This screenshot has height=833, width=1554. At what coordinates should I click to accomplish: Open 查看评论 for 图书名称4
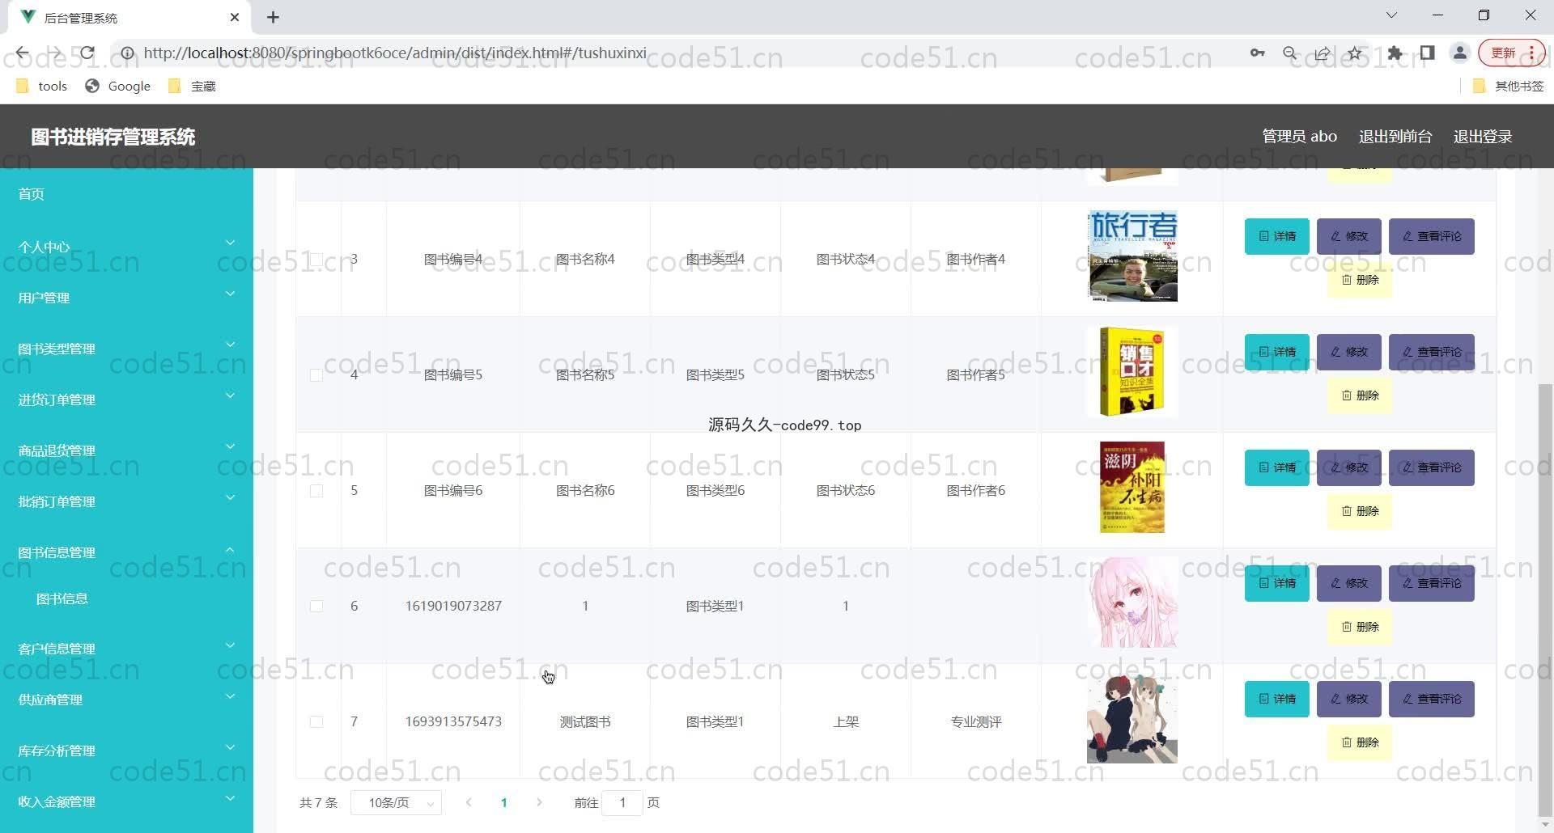point(1431,236)
